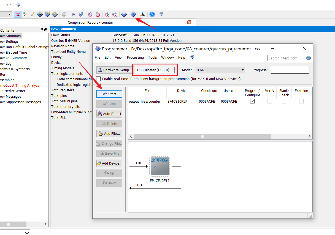
Task: Click feedback bubble icon beside top Help menu
Action: tap(18, 5)
